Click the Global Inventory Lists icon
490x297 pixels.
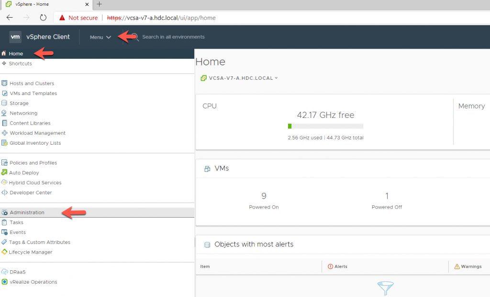pos(4,143)
